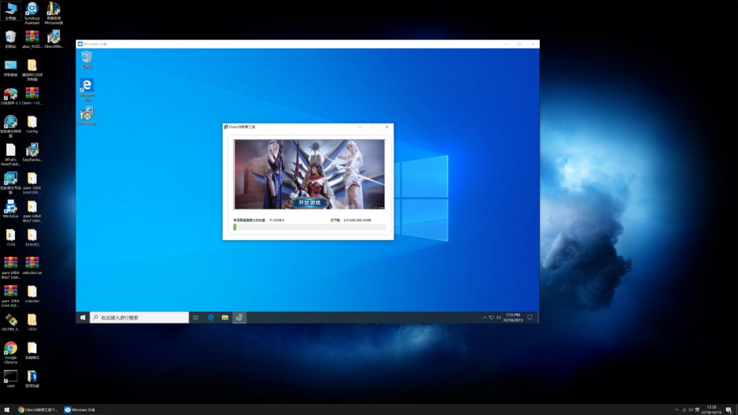Open the Start menu inside the sandbox
This screenshot has height=415, width=738.
83,317
